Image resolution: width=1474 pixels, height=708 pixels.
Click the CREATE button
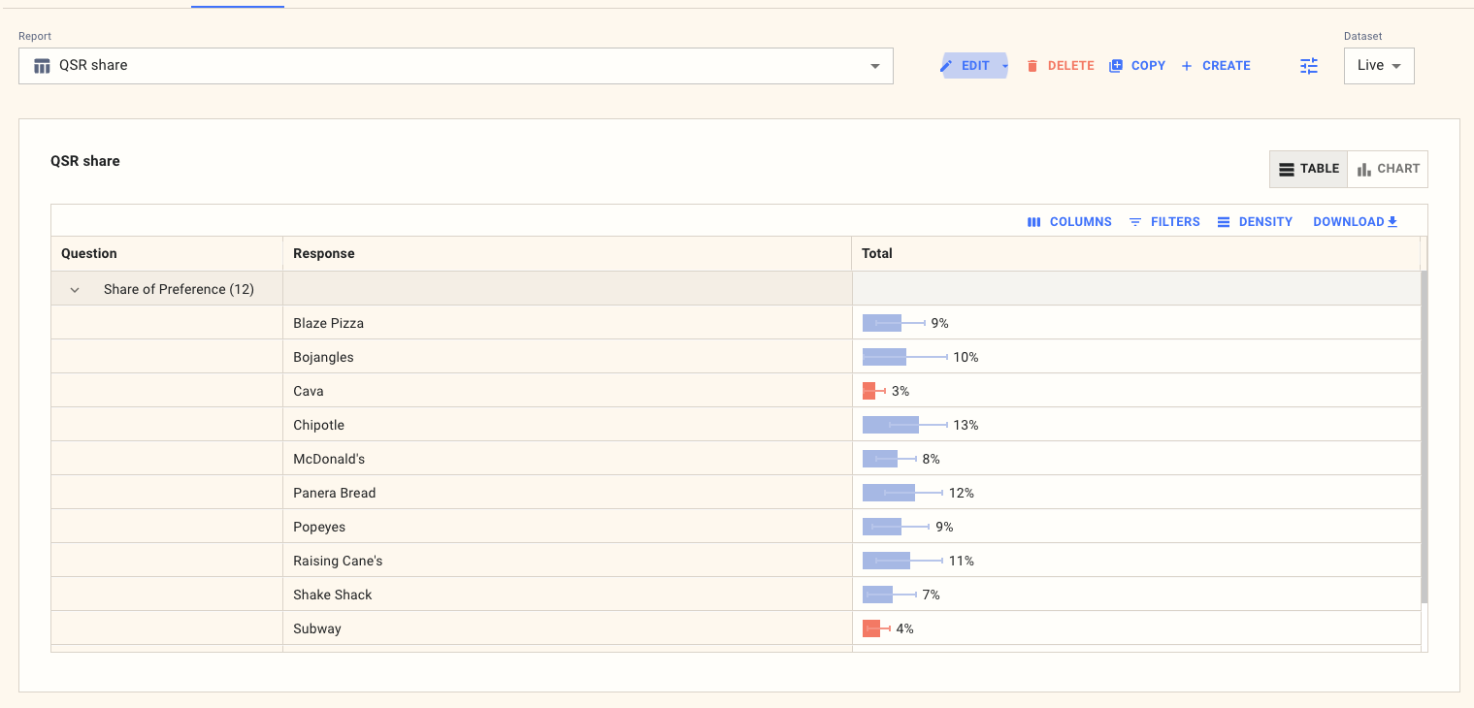pos(1215,66)
